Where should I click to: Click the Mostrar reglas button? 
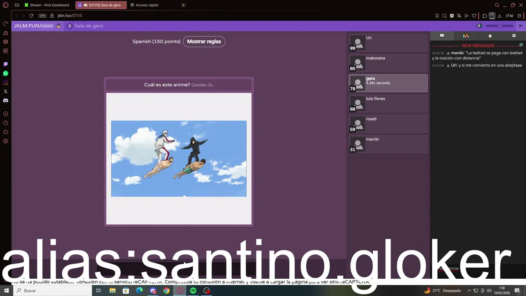(204, 42)
